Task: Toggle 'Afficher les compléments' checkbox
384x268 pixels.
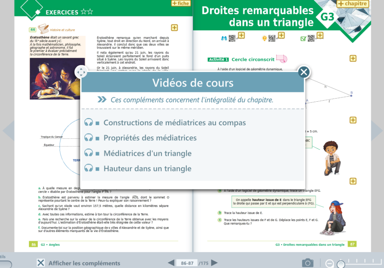Action: [x=41, y=263]
